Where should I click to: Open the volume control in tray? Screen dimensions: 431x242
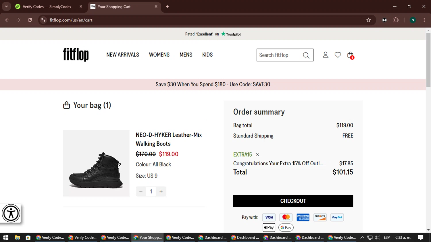click(x=377, y=237)
